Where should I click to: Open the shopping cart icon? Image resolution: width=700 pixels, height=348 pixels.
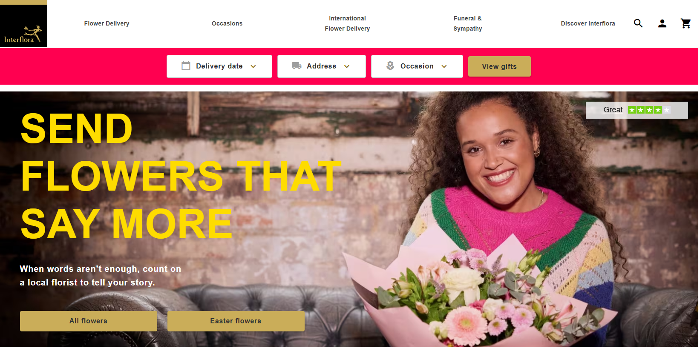tap(686, 23)
